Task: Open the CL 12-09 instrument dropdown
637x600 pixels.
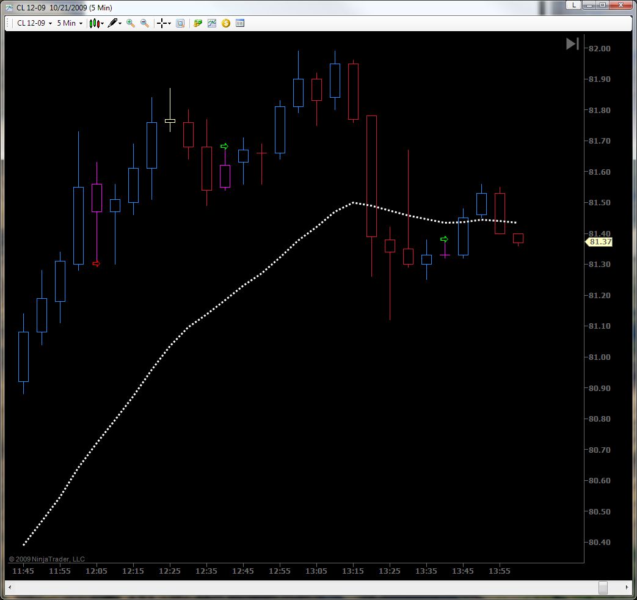Action: (x=35, y=23)
